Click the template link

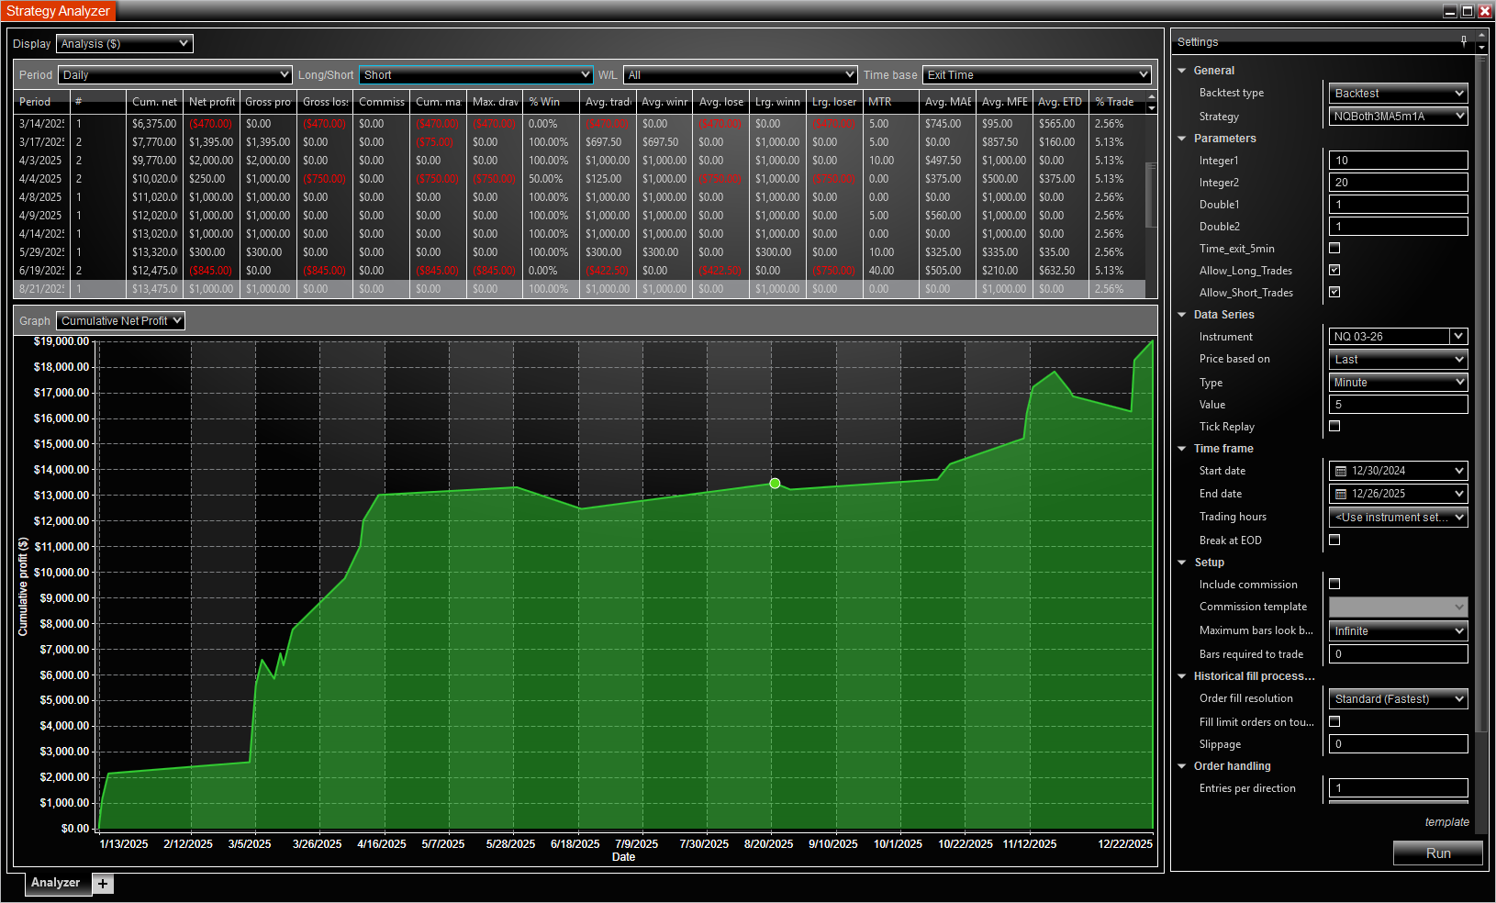(x=1446, y=822)
